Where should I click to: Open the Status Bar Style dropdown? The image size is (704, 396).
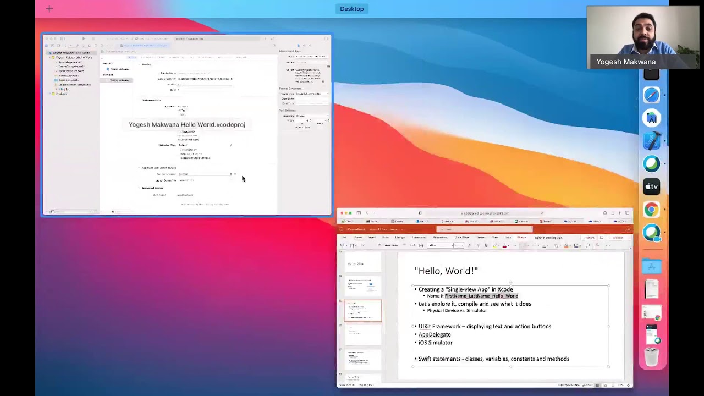pos(205,145)
